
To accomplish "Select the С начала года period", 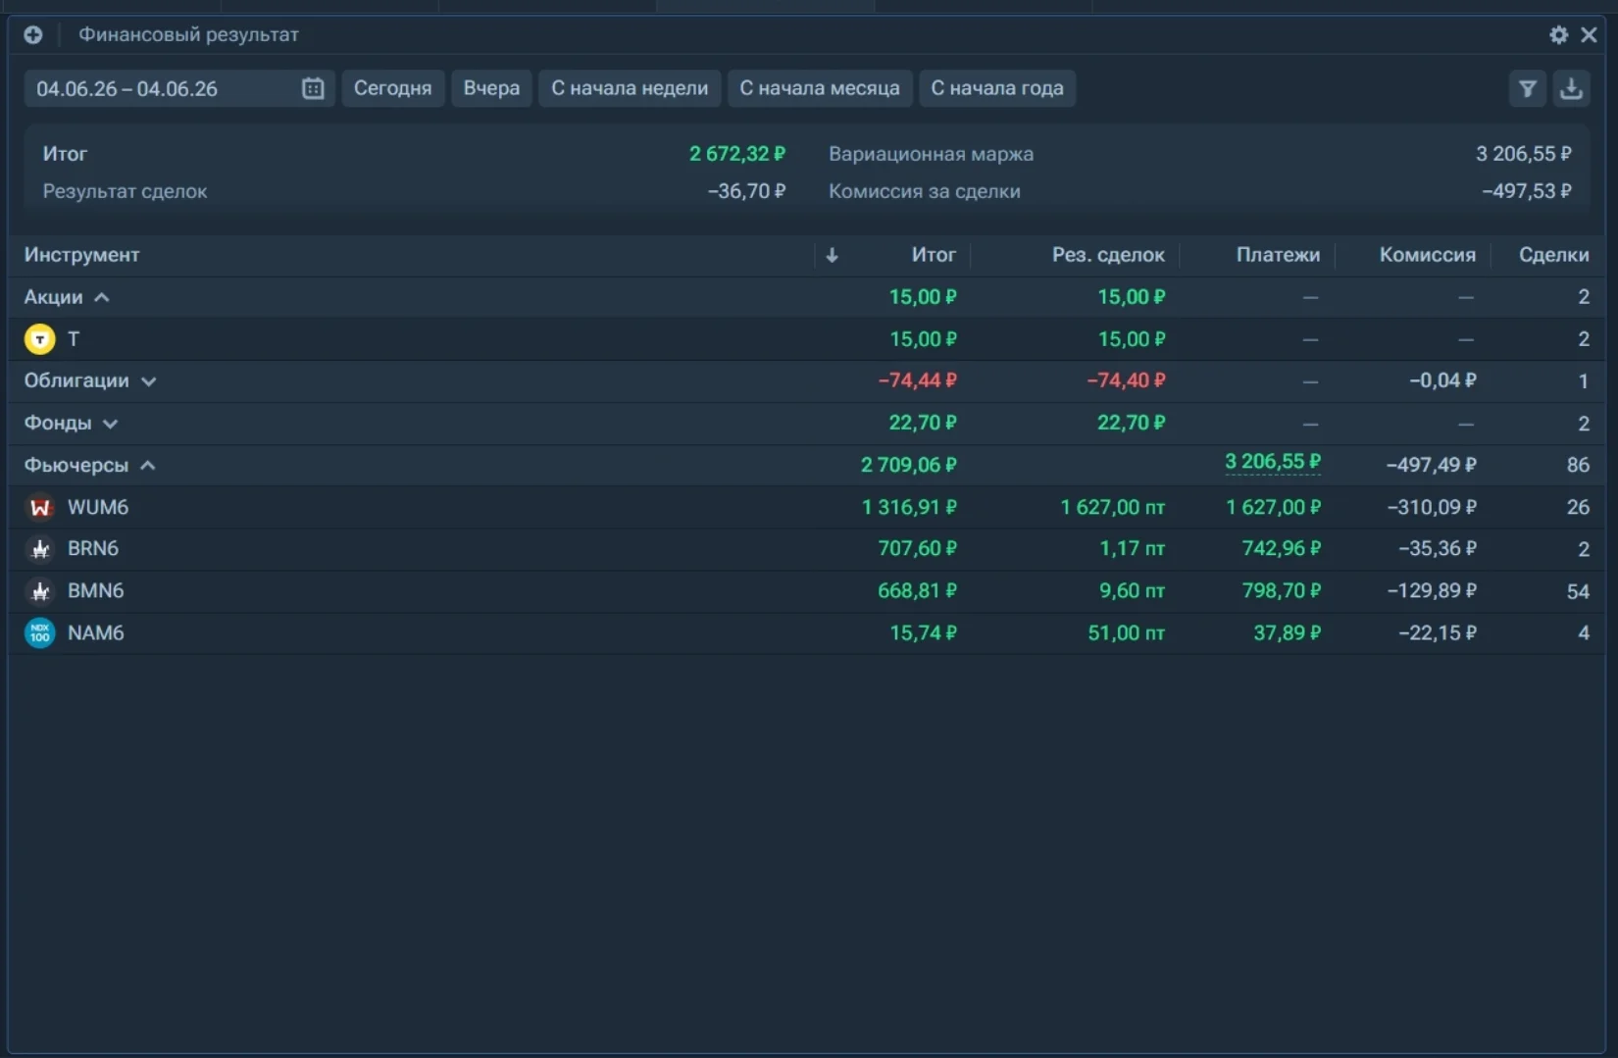I will pyautogui.click(x=997, y=88).
